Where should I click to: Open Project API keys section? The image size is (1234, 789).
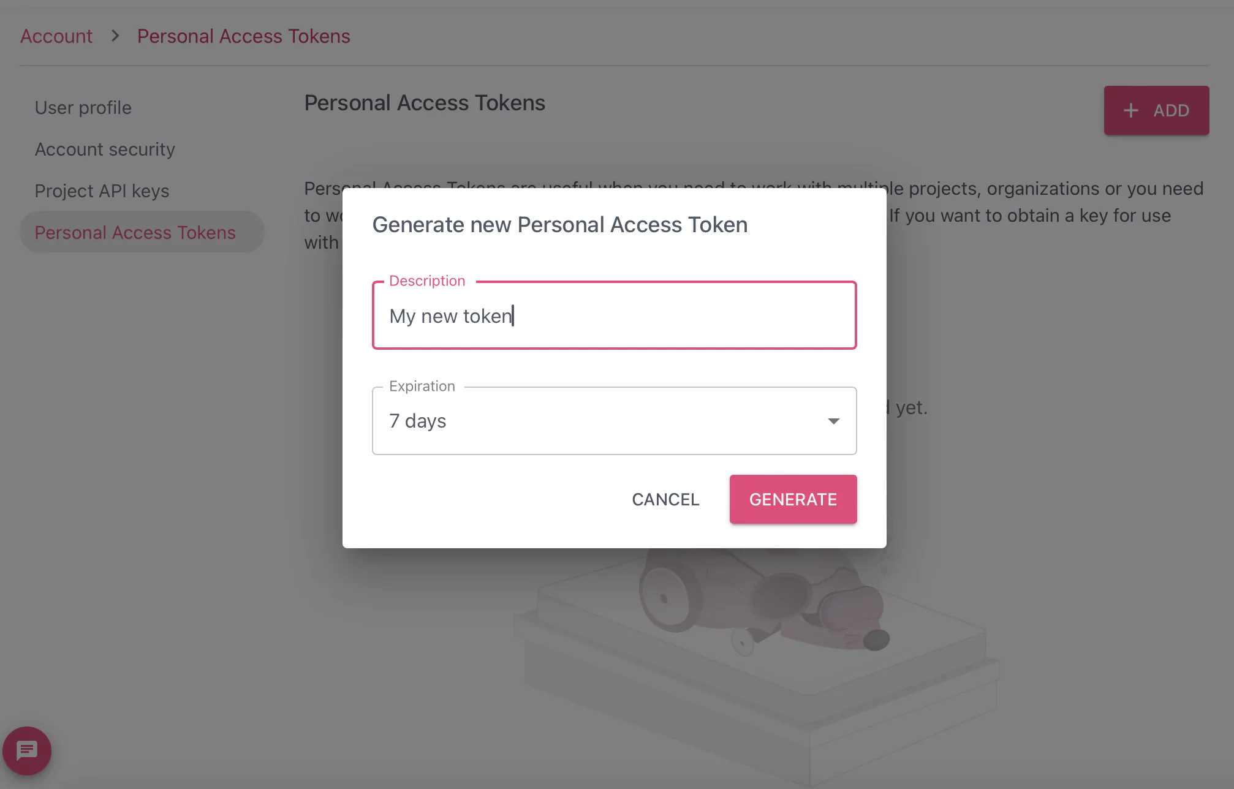tap(102, 191)
